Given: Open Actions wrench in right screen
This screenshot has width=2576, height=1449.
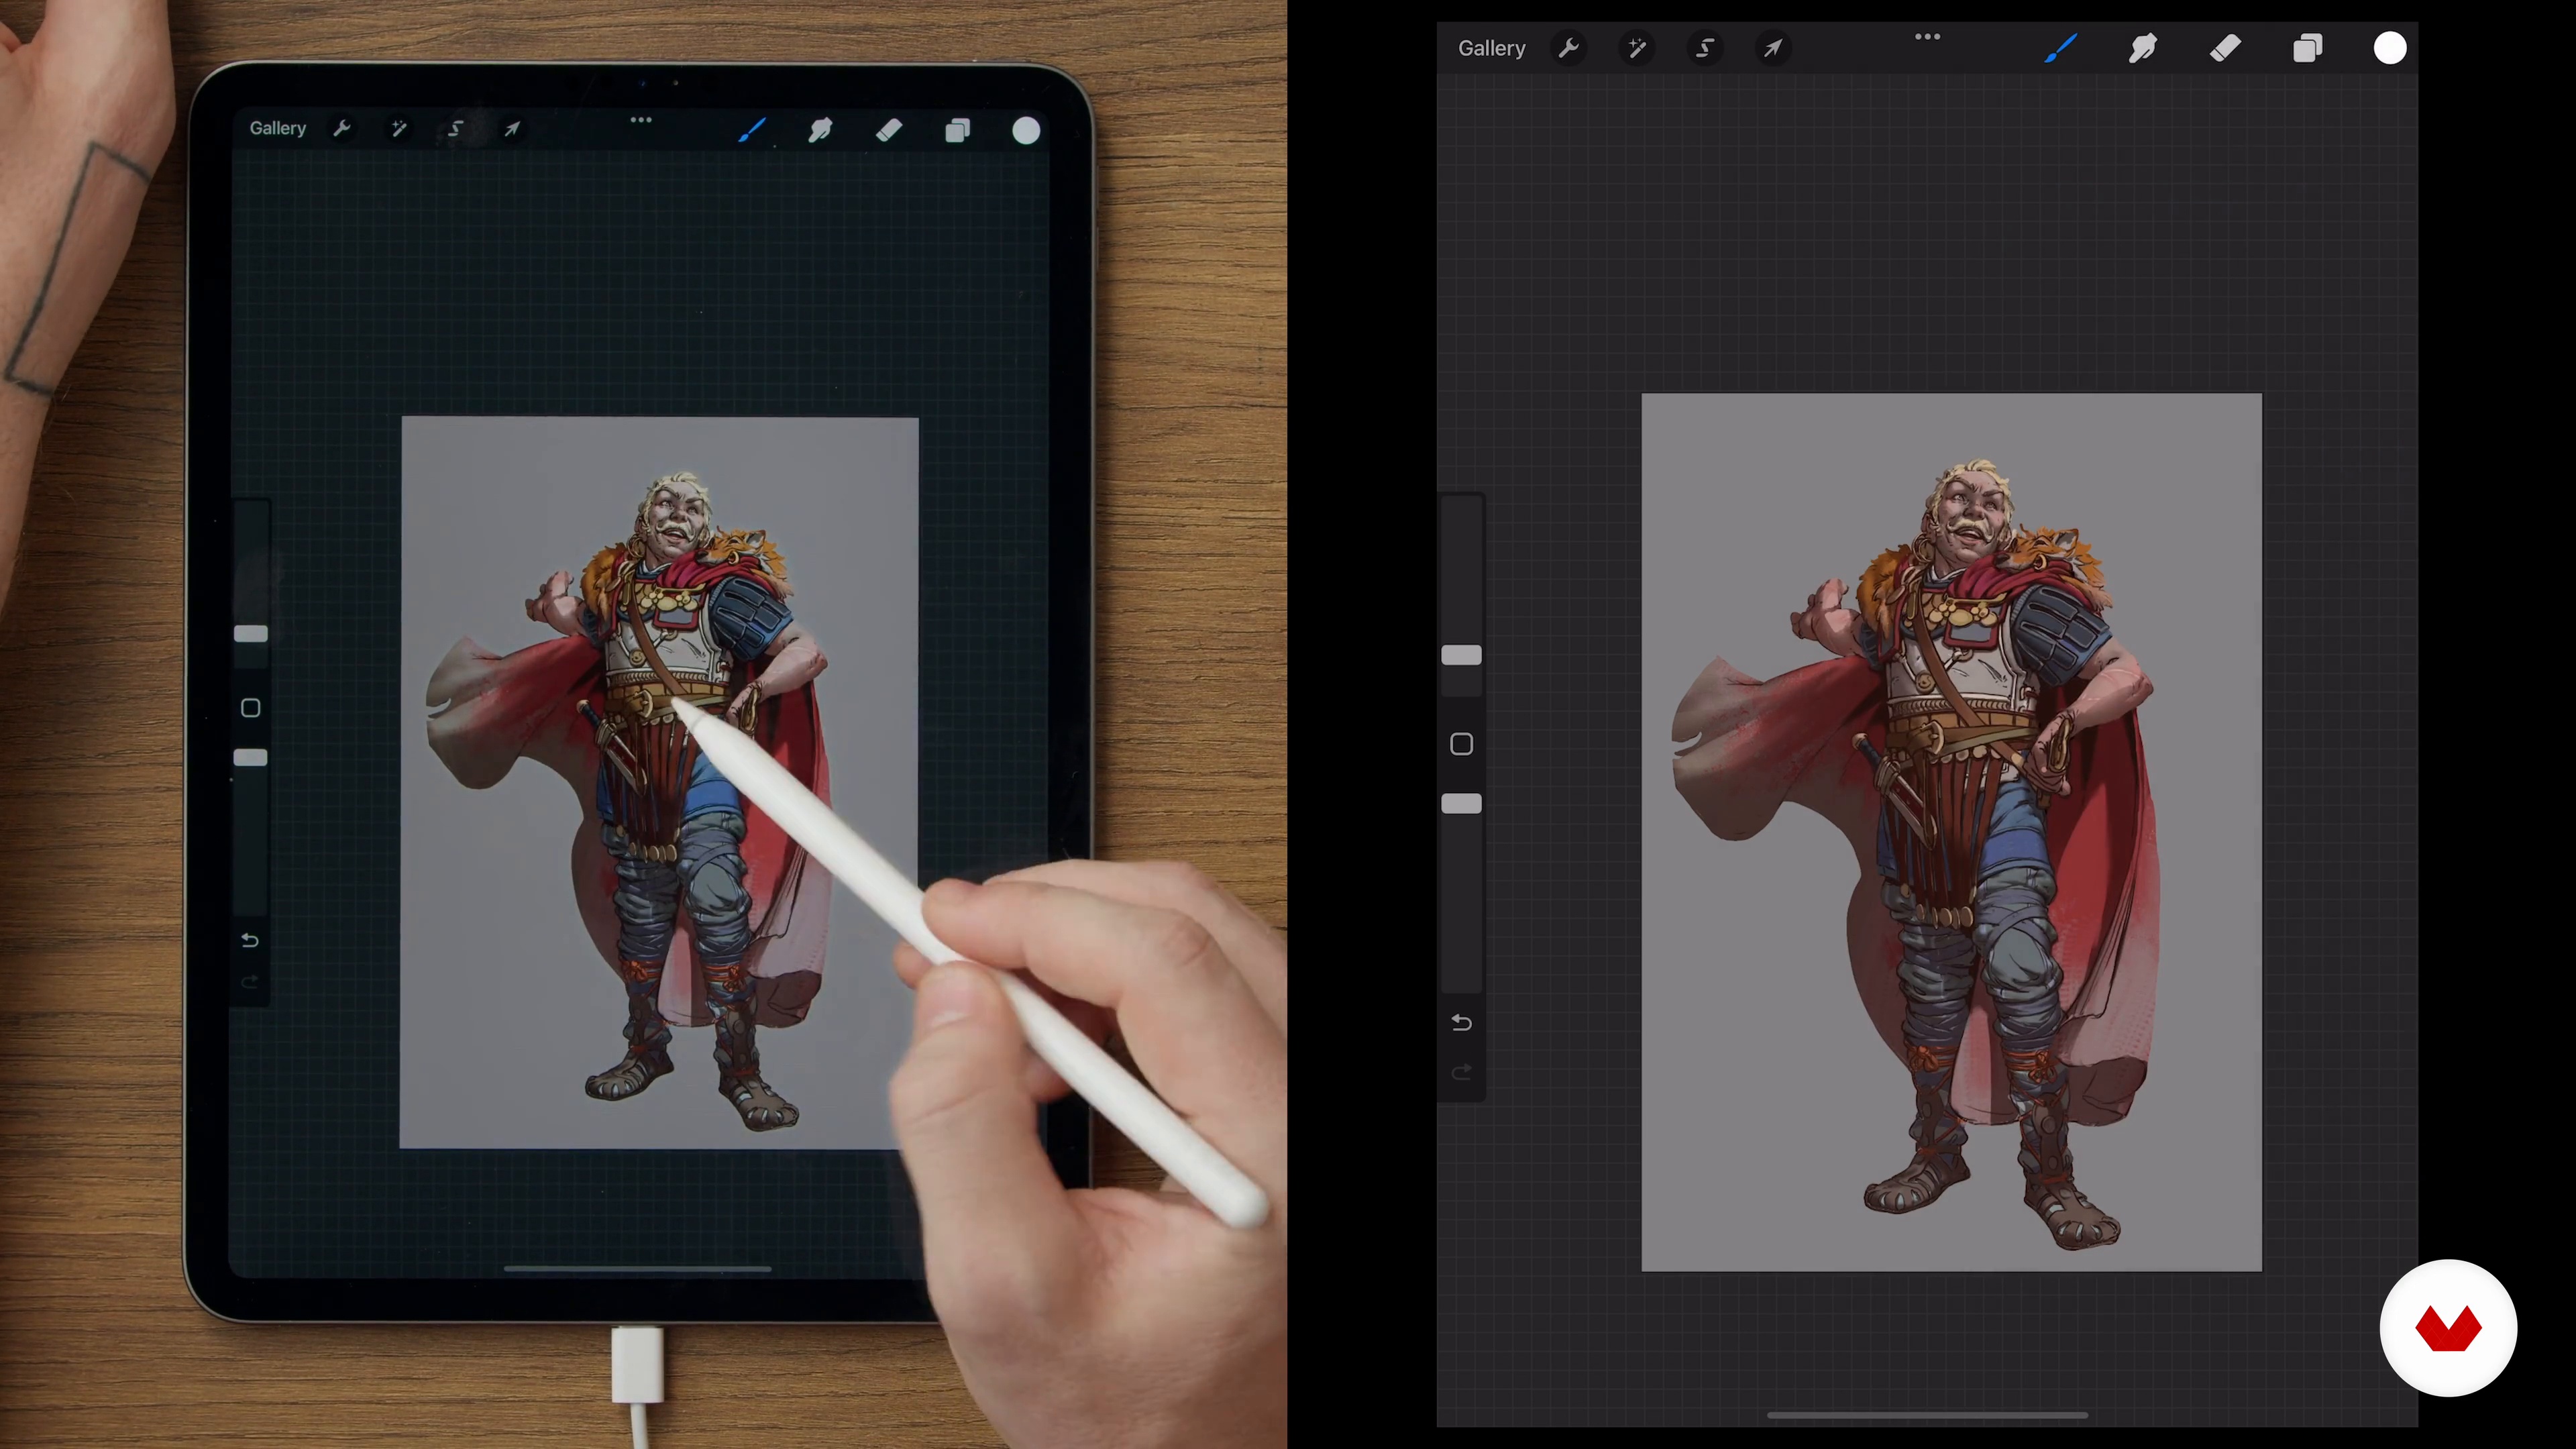Looking at the screenshot, I should [x=1568, y=48].
